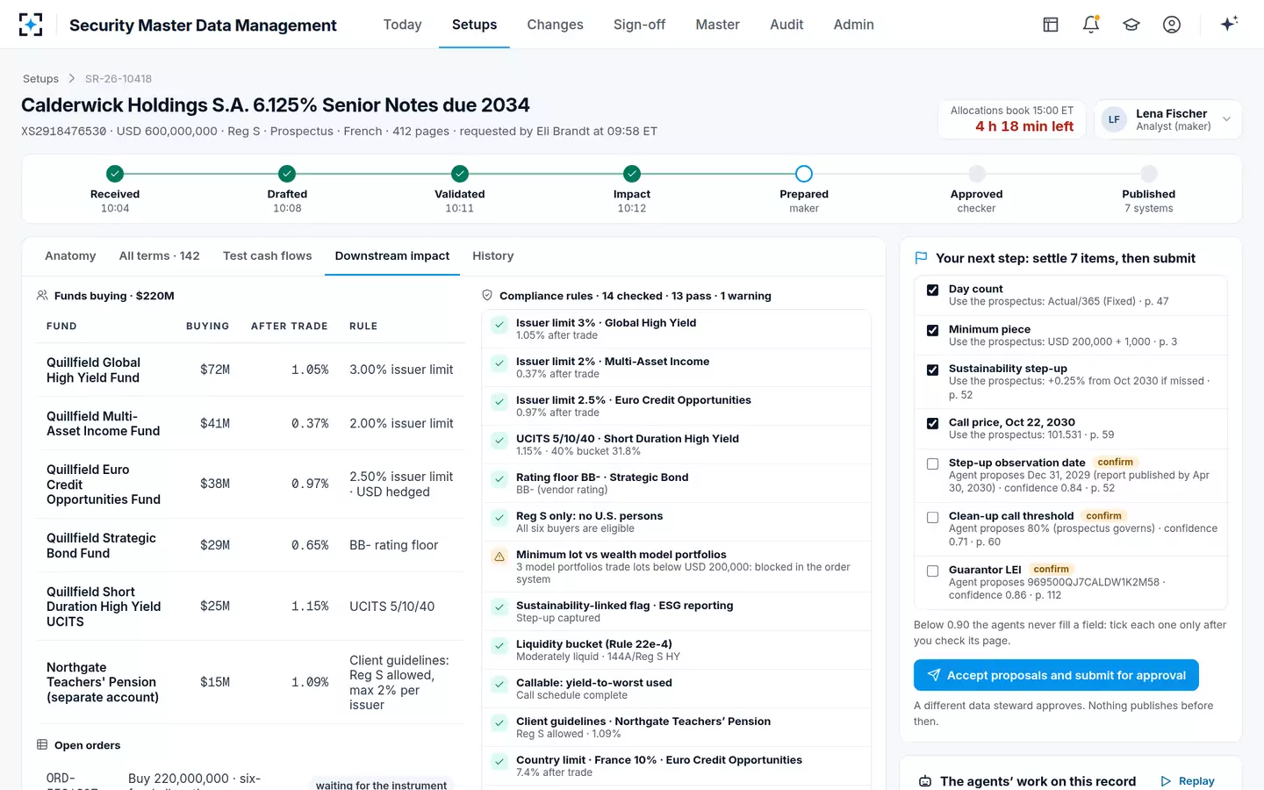The width and height of the screenshot is (1264, 790).
Task: Expand the Lena Fischer user dropdown
Action: tap(1168, 119)
